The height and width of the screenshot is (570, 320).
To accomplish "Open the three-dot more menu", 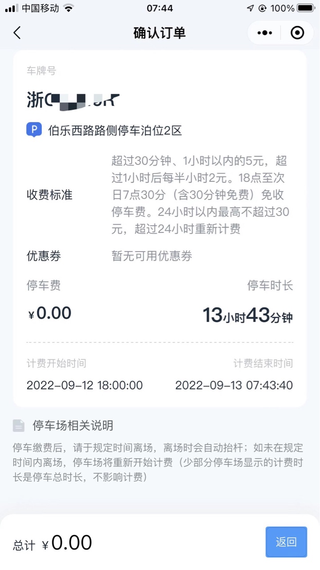I will (x=265, y=33).
